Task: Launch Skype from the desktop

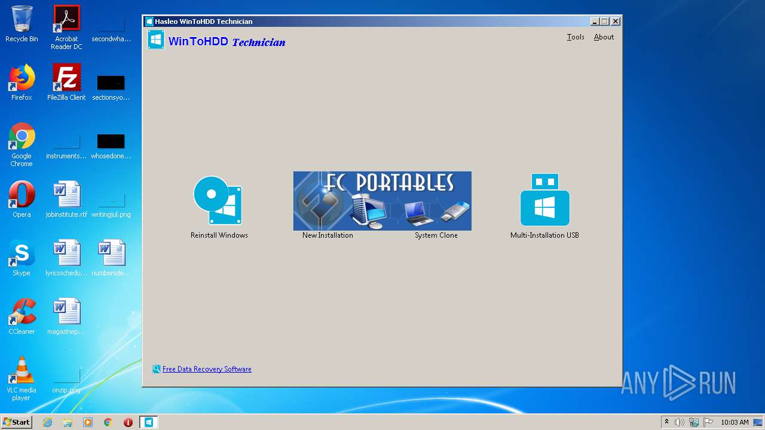Action: tap(22, 258)
